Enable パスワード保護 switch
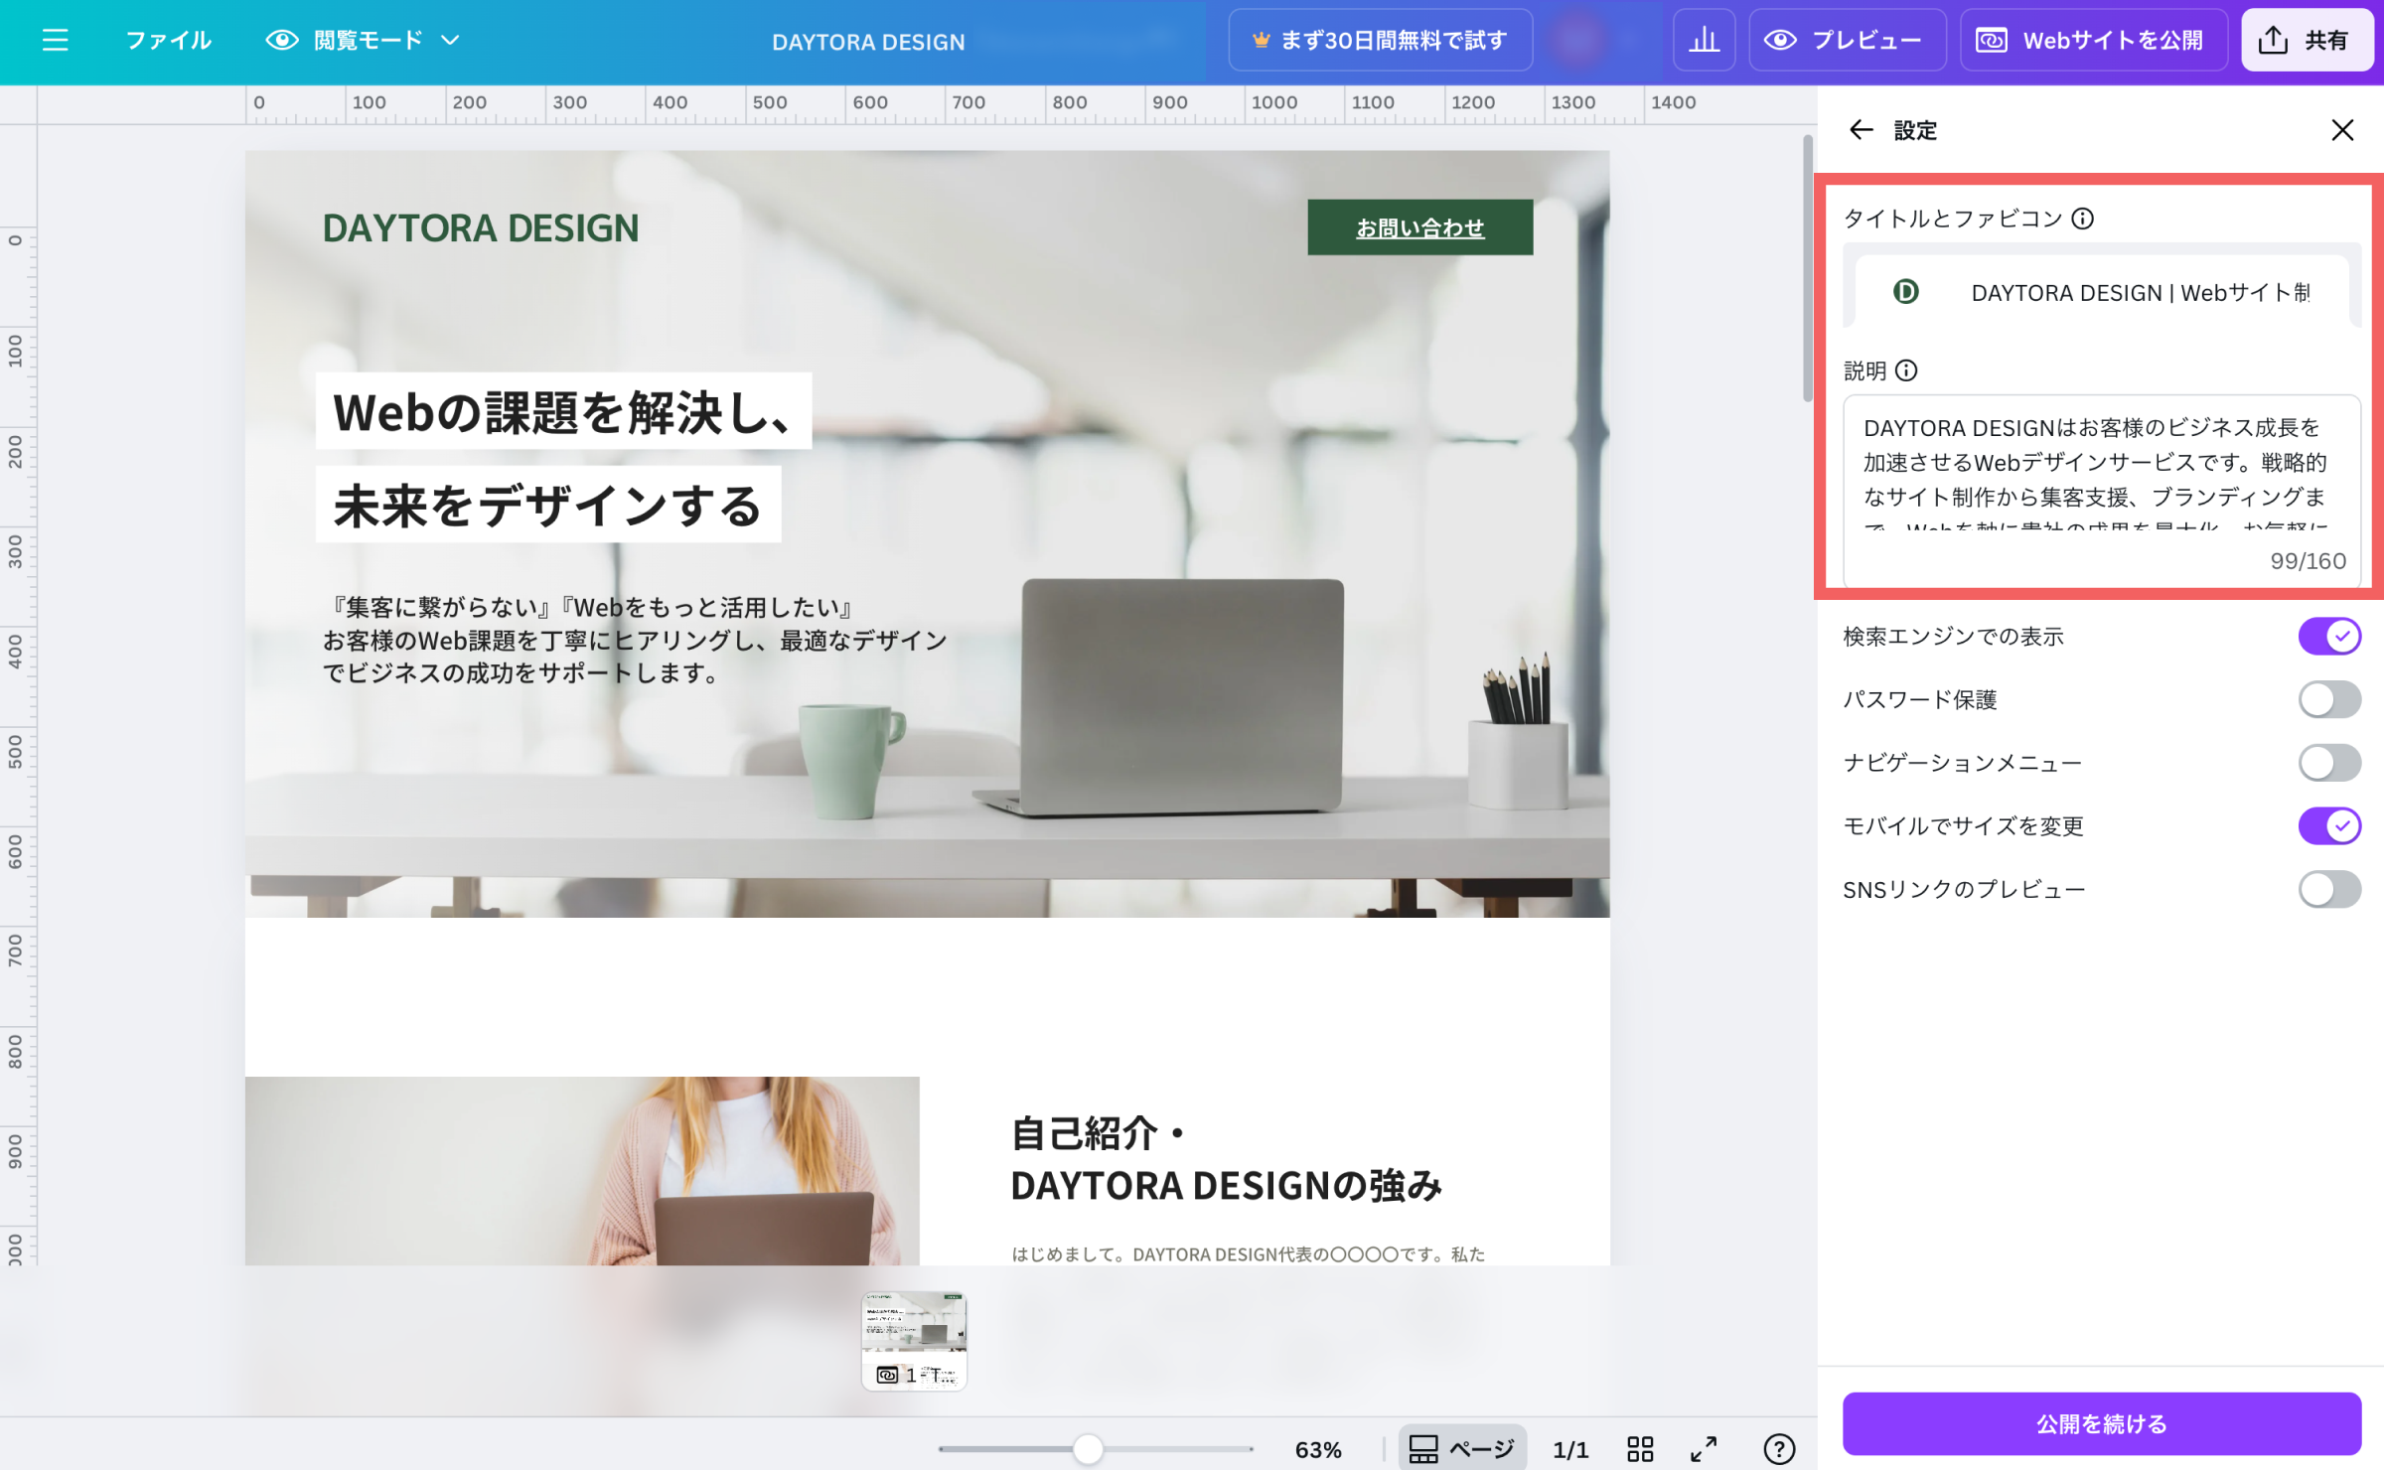The image size is (2384, 1470). (2328, 699)
